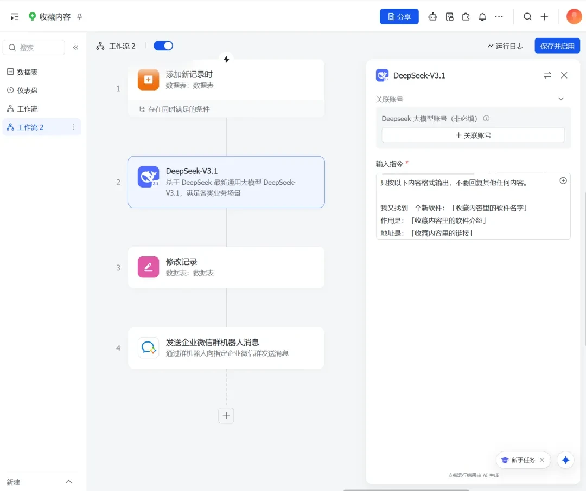Viewport: 586px width, 491px height.
Task: Open the AI sparkle assistant button
Action: click(565, 460)
